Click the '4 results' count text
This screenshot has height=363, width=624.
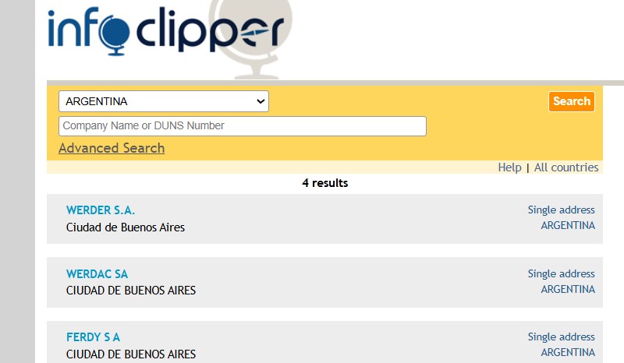(324, 183)
